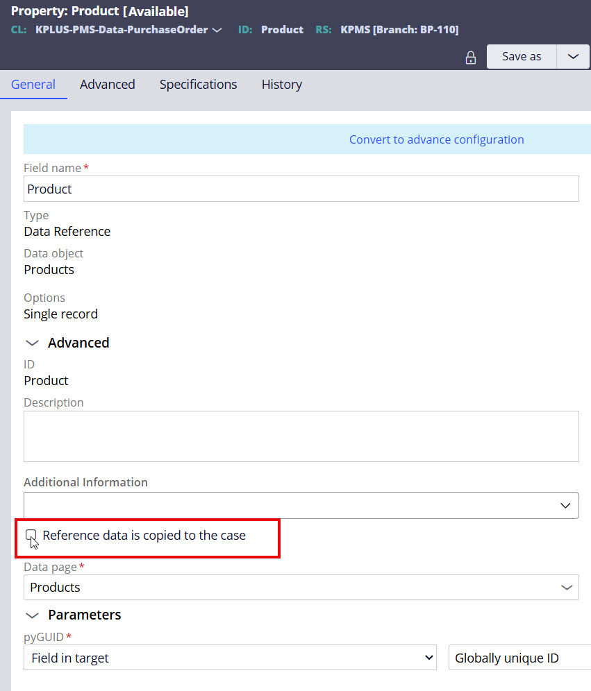
Task: Click the Save as button
Action: 522,56
